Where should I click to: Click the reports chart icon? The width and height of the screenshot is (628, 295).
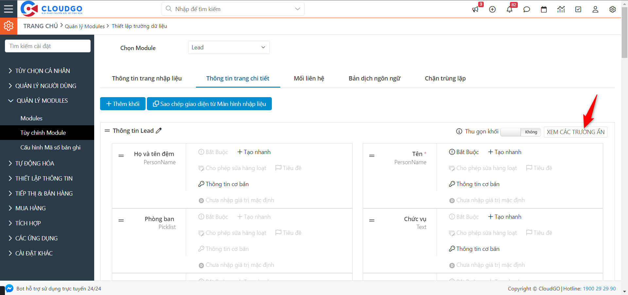coord(561,9)
